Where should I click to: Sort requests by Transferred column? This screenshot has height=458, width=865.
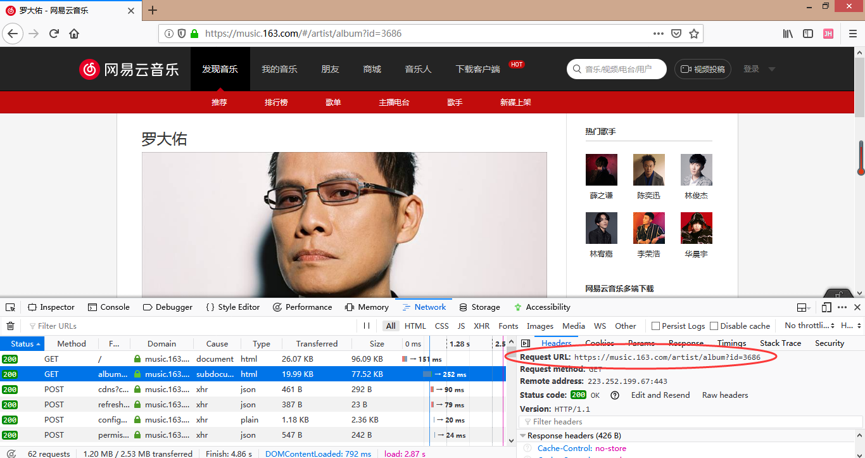[x=317, y=343]
